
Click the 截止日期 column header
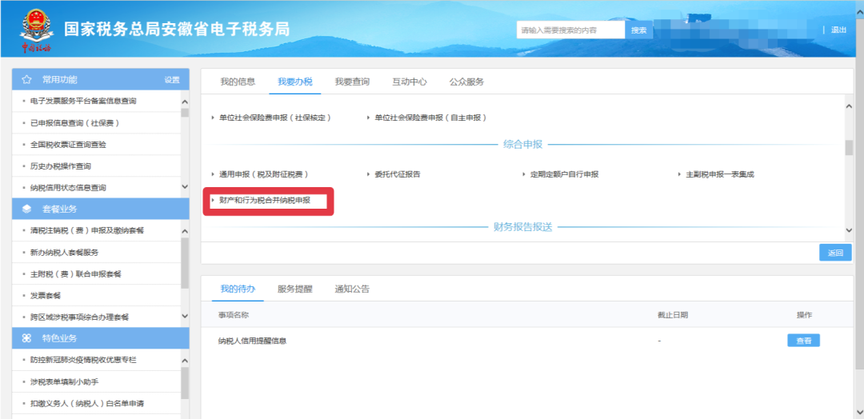coord(672,315)
